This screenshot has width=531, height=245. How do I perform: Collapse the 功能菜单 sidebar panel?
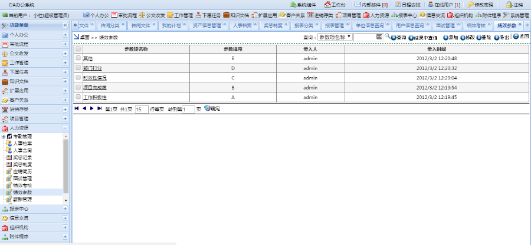65,25
